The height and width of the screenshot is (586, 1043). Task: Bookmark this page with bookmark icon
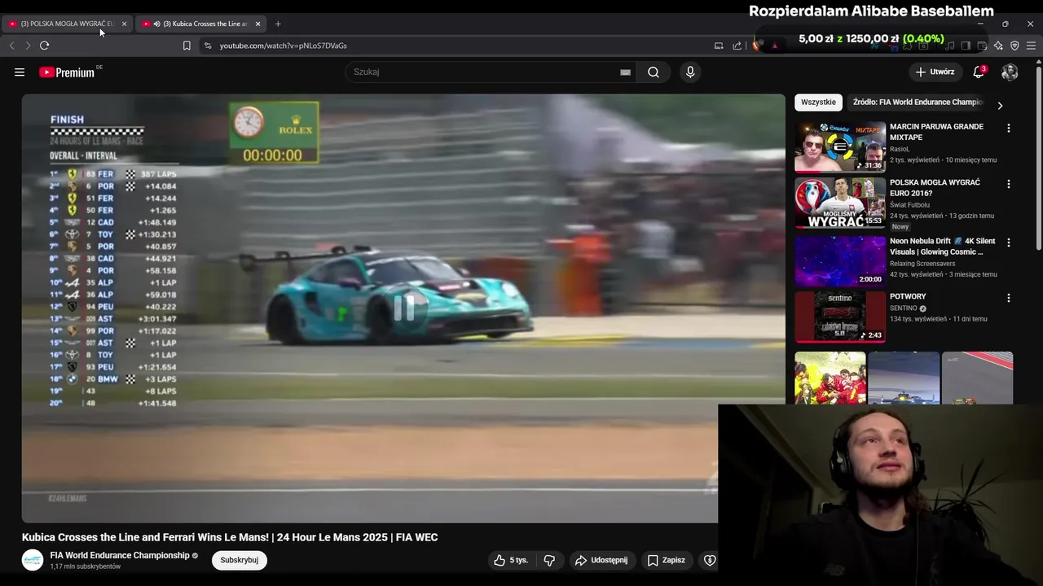click(x=187, y=46)
